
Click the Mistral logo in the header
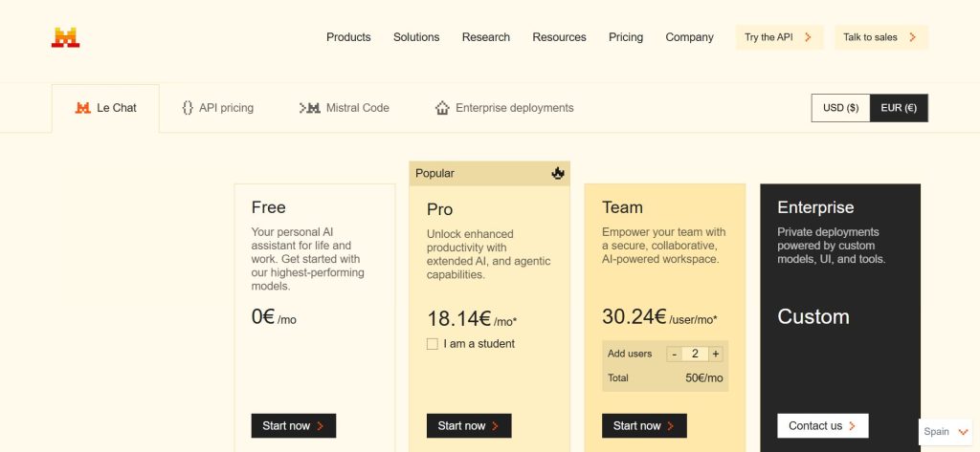click(x=66, y=37)
